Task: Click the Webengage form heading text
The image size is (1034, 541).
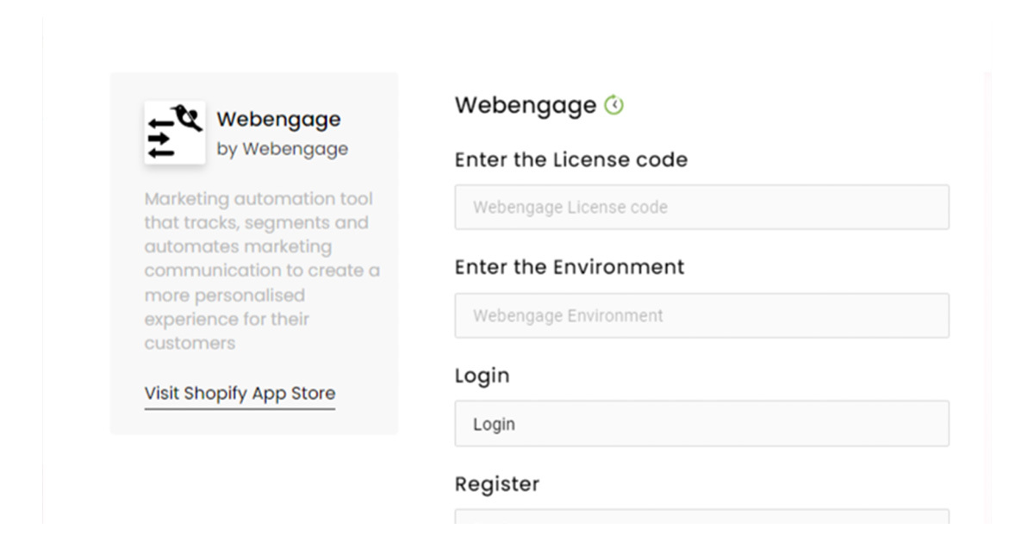Action: coord(525,106)
